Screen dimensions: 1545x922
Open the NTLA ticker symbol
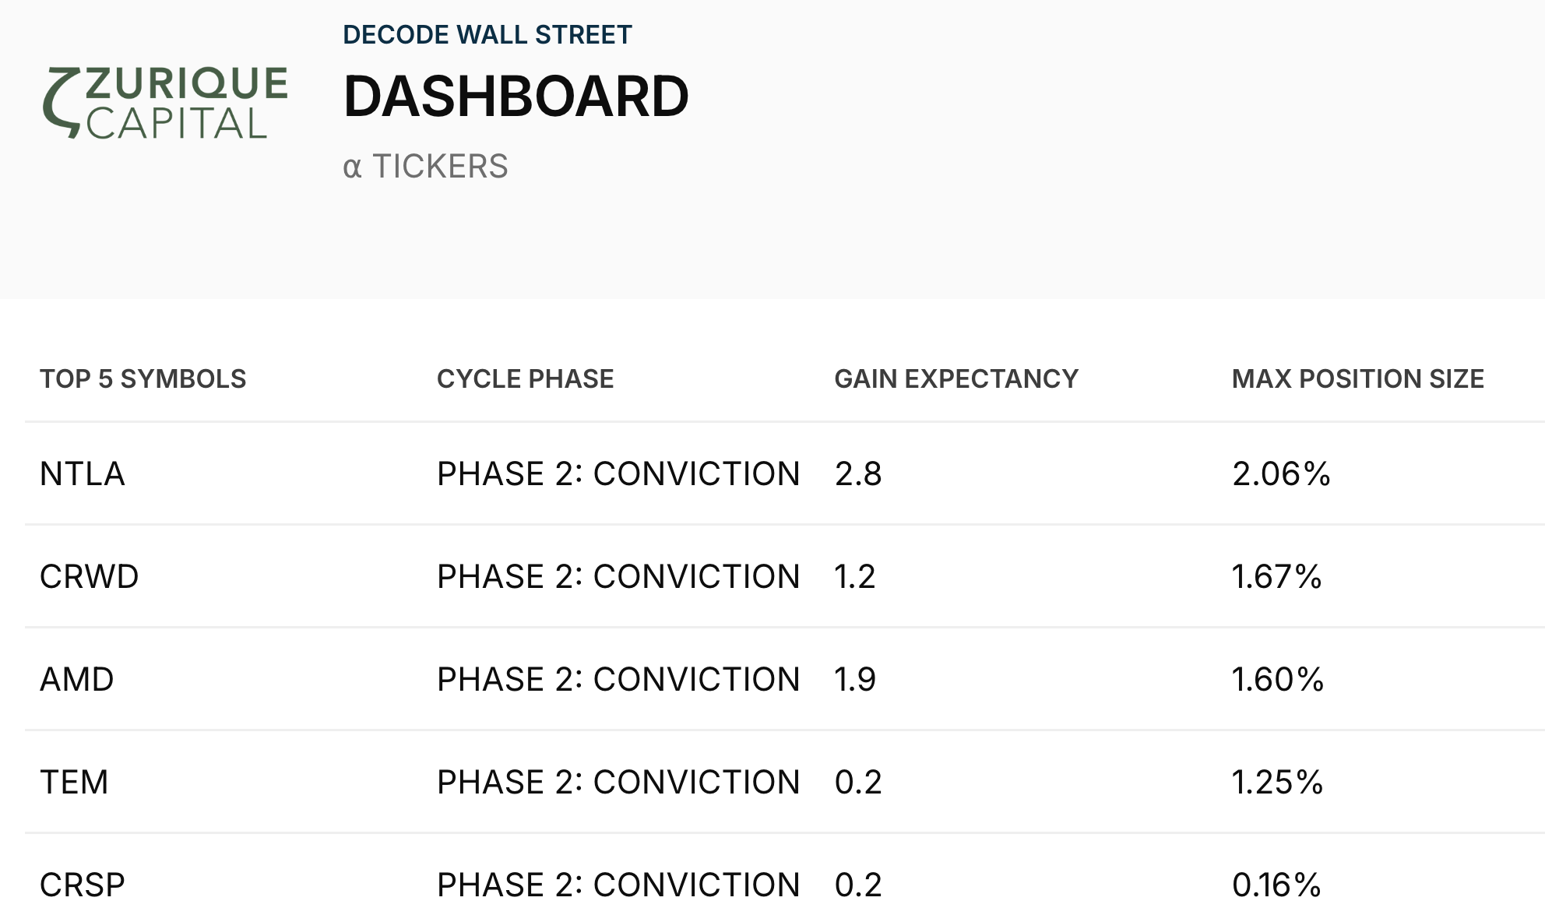point(83,474)
